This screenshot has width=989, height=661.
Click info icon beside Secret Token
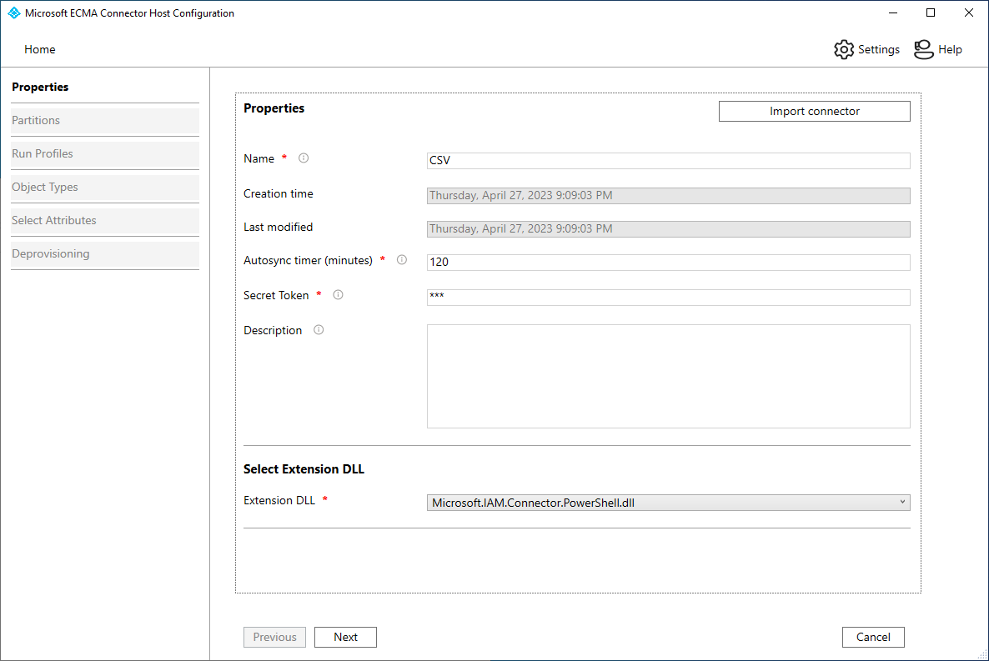[338, 294]
